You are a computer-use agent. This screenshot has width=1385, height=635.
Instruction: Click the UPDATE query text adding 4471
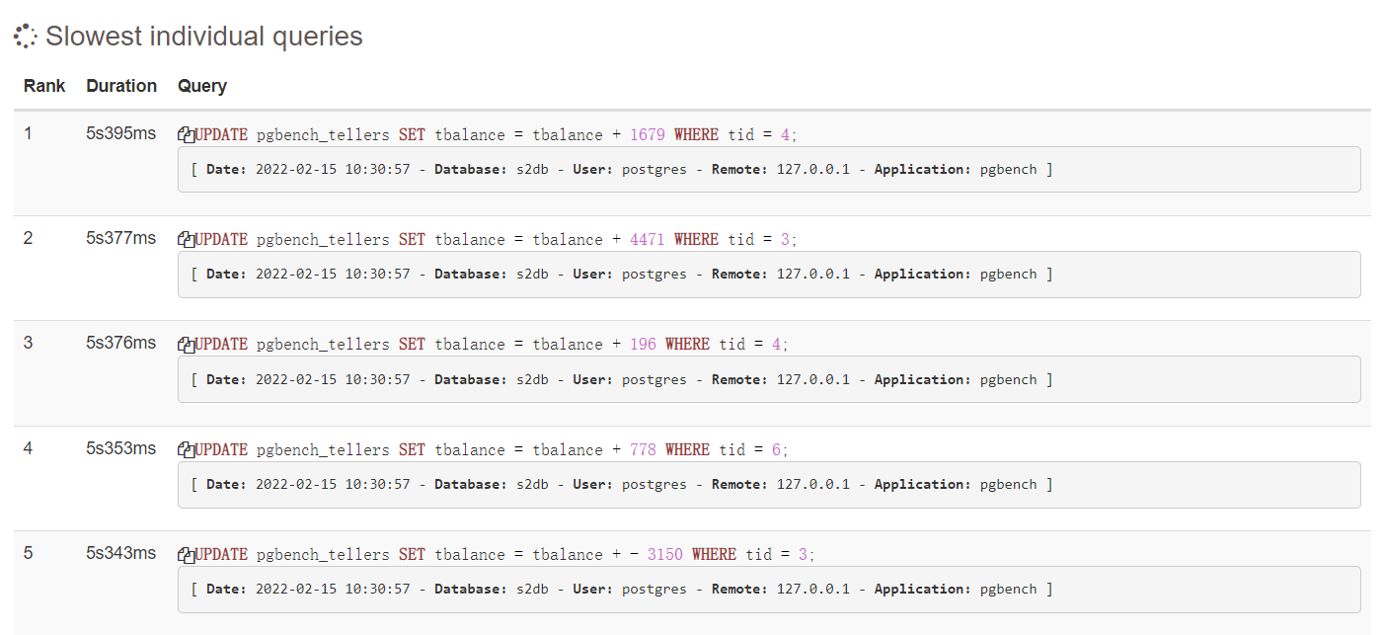pyautogui.click(x=496, y=239)
